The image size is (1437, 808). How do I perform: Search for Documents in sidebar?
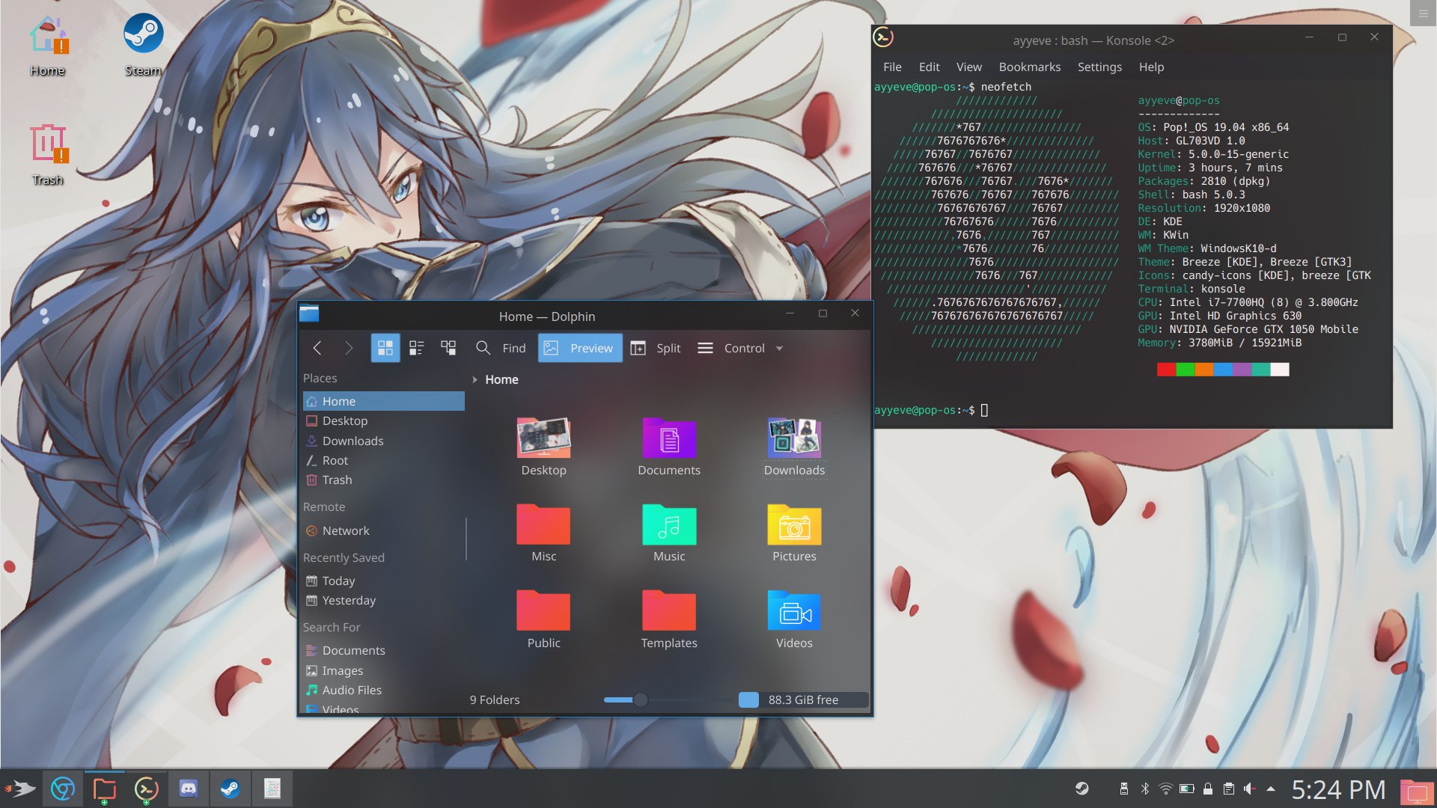(383, 651)
